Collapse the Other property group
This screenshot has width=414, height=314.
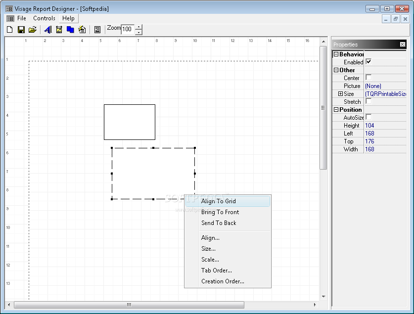point(336,70)
